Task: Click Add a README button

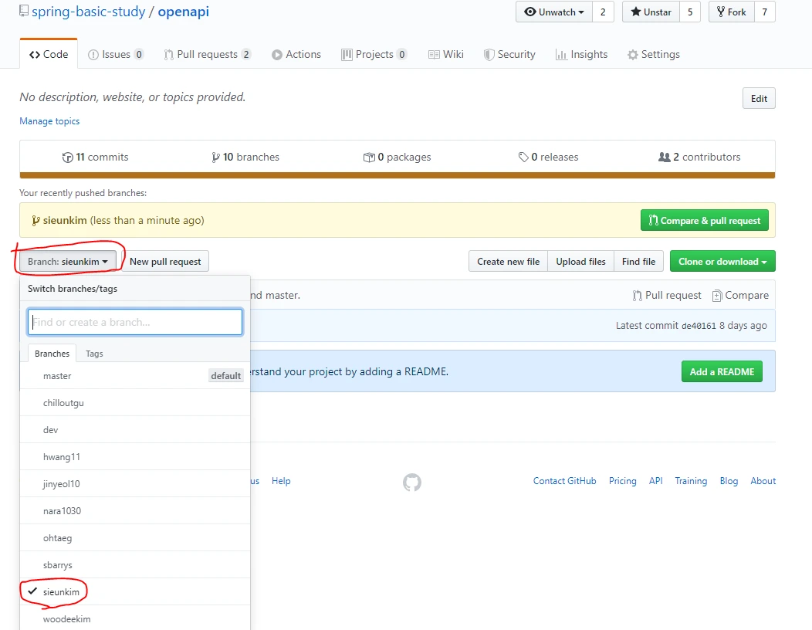Action: tap(722, 371)
